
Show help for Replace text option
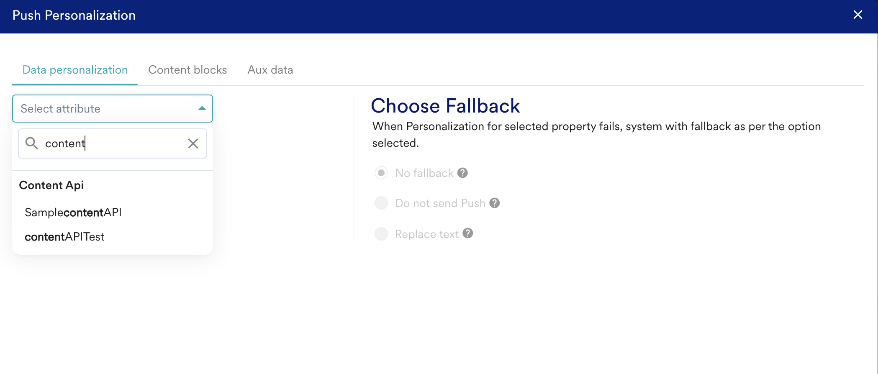tap(468, 233)
